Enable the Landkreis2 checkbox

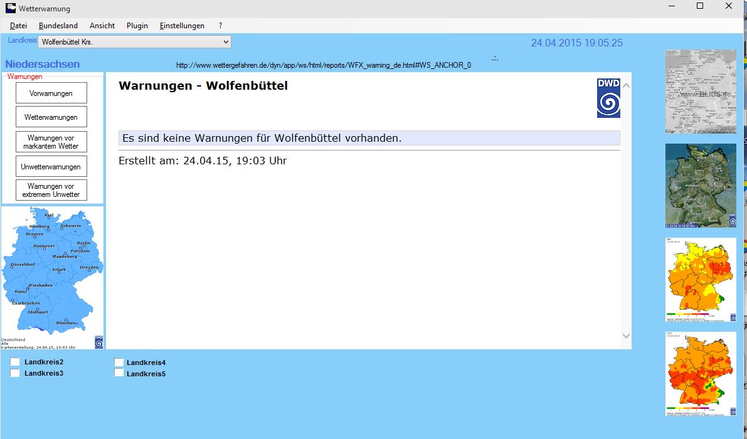coord(15,362)
